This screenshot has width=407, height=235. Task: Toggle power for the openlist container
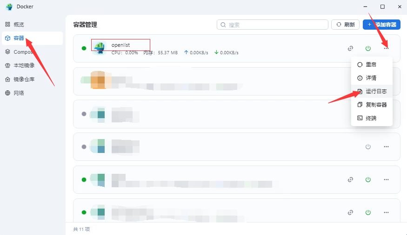[x=368, y=48]
